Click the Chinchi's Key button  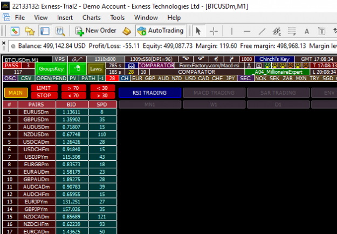coord(274,59)
